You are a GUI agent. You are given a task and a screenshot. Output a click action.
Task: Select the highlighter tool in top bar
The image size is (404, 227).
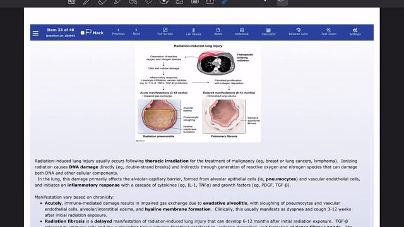tap(117, 2)
